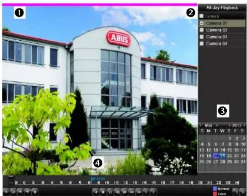
Task: Open tag management gear icon
Action: 35,192
